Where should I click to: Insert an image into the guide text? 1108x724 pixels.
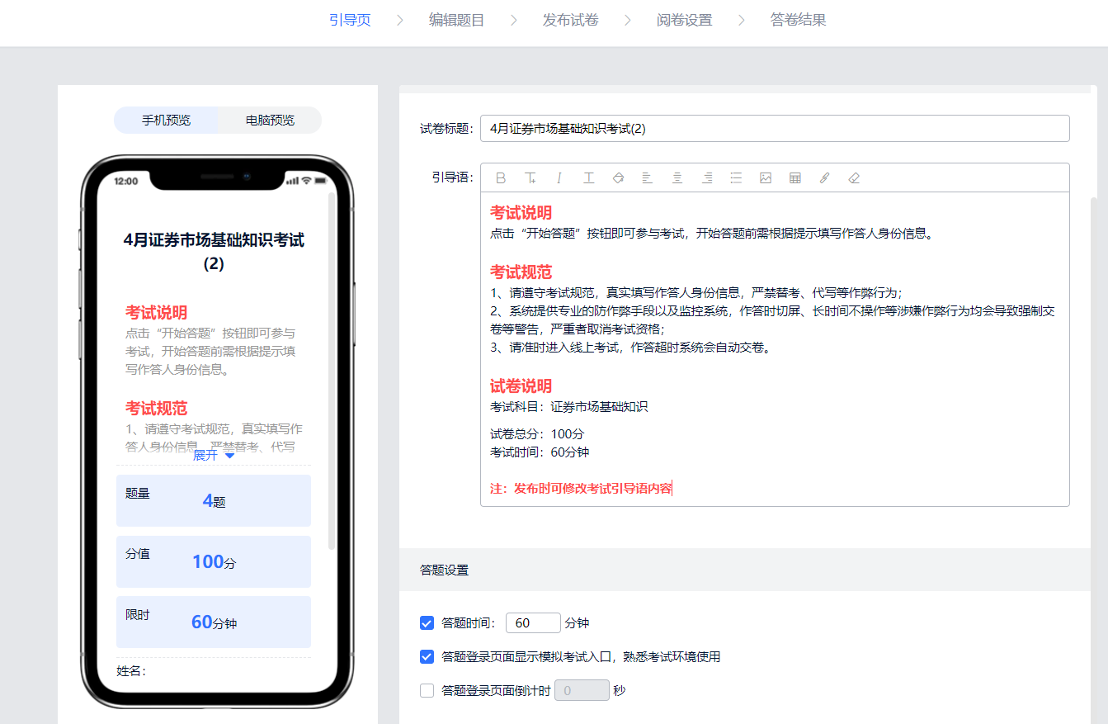766,177
